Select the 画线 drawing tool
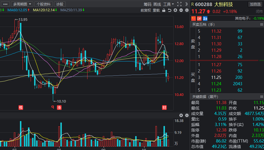This screenshot has width=264, height=150. [157, 4]
